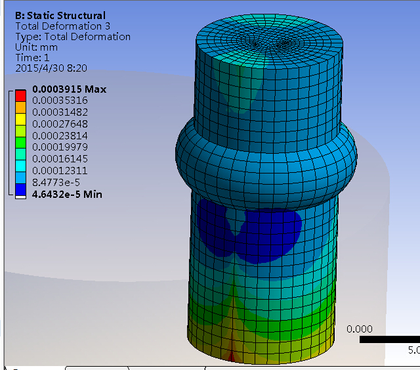The width and height of the screenshot is (420, 370).
Task: Select the '0.00012311' legend value
Action: [x=60, y=171]
